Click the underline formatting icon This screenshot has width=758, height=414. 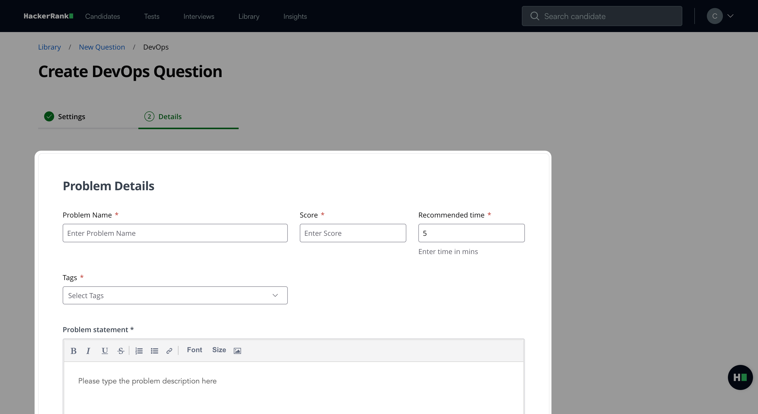[x=105, y=351]
